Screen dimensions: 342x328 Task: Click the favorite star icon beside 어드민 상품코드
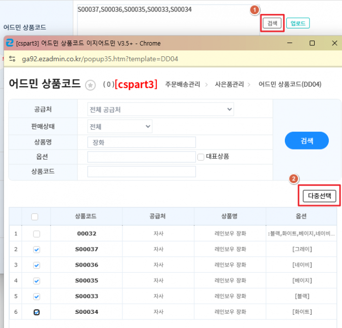click(90, 85)
